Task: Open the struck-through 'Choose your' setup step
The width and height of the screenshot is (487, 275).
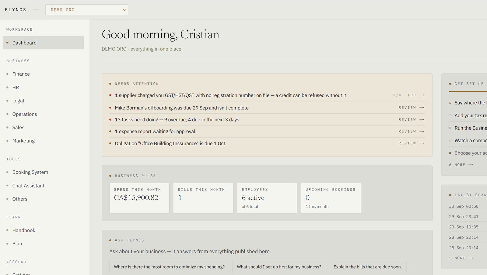Action: 471,153
